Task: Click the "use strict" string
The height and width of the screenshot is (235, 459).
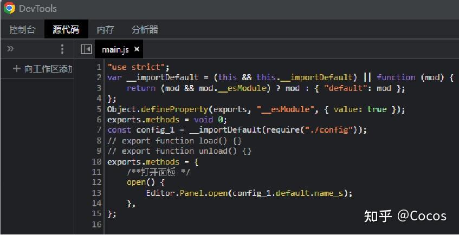Action: click(136, 67)
